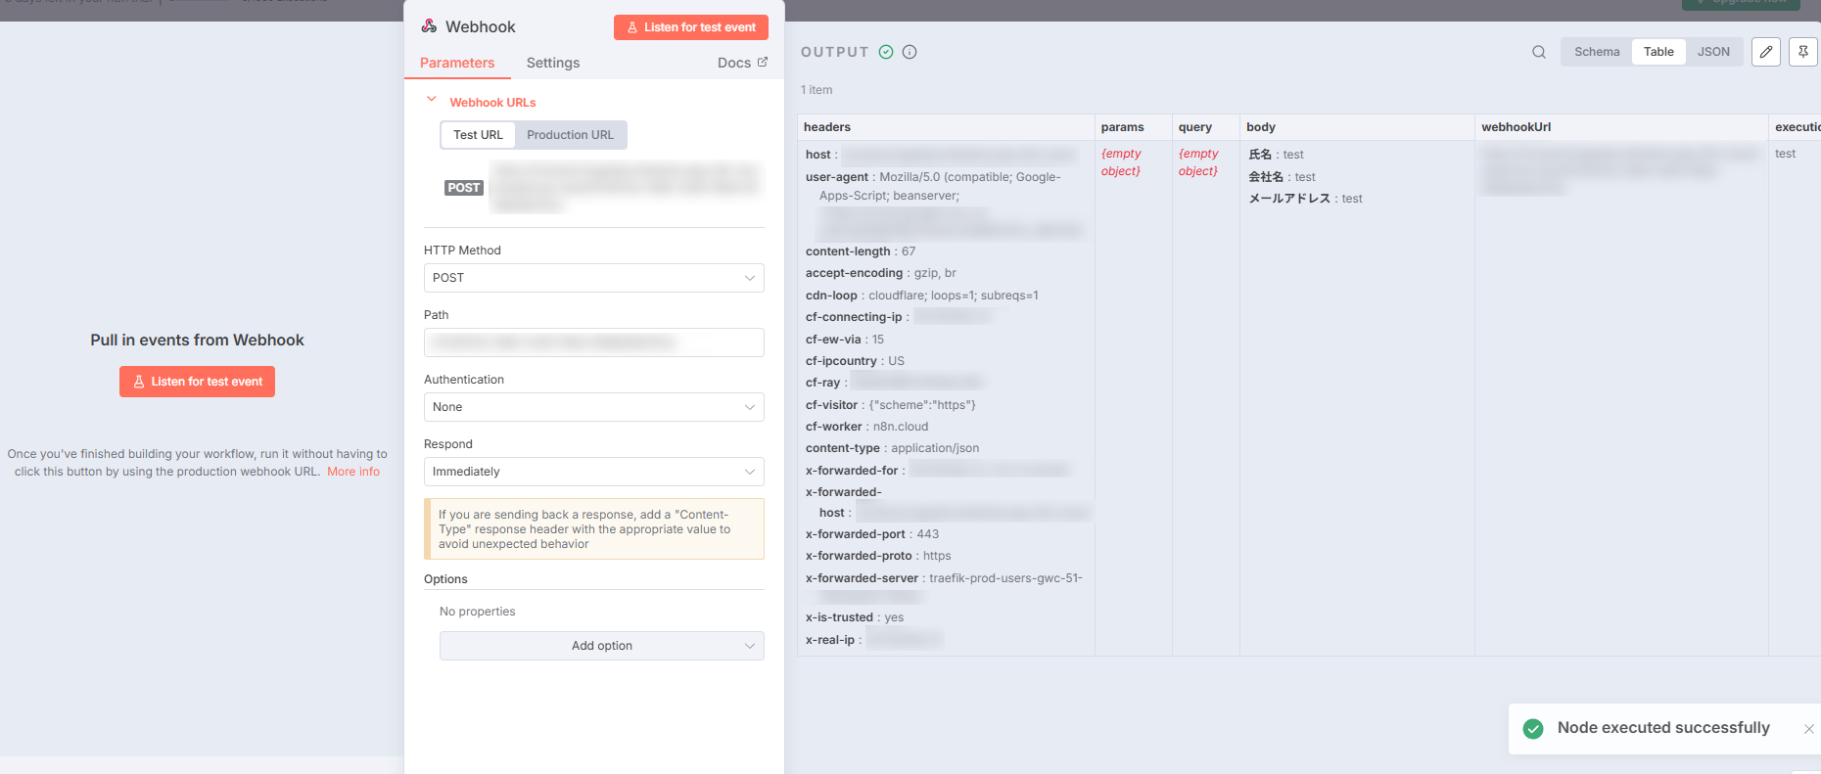The height and width of the screenshot is (774, 1821).
Task: Switch output view to Schema
Action: click(x=1596, y=52)
